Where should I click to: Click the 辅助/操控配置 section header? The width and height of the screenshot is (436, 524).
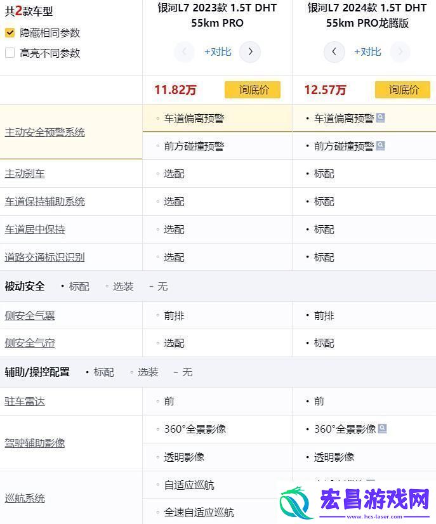pyautogui.click(x=37, y=372)
